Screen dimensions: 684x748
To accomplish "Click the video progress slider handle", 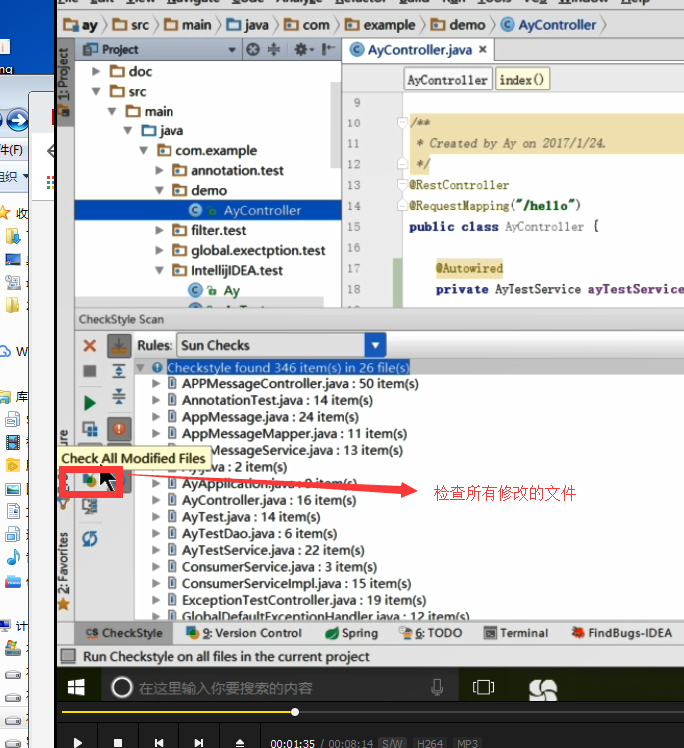I will click(295, 712).
